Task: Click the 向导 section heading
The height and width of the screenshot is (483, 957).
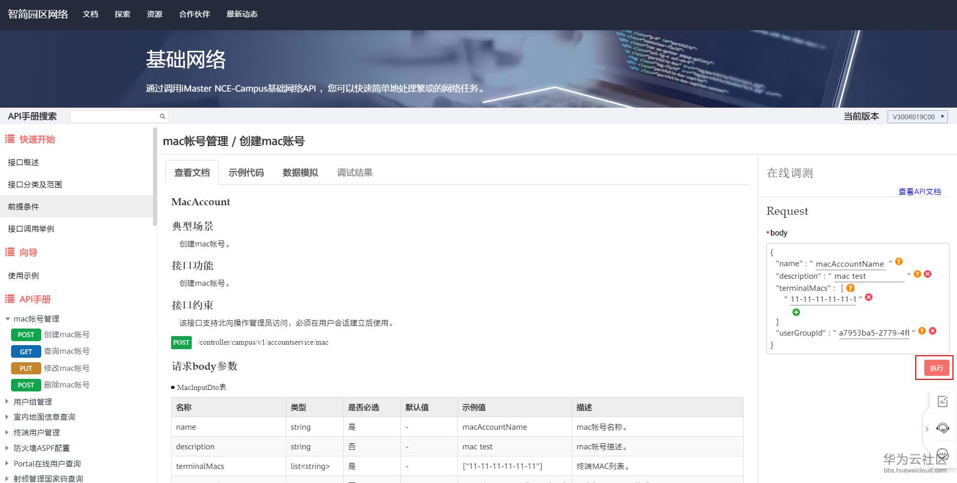Action: point(29,253)
